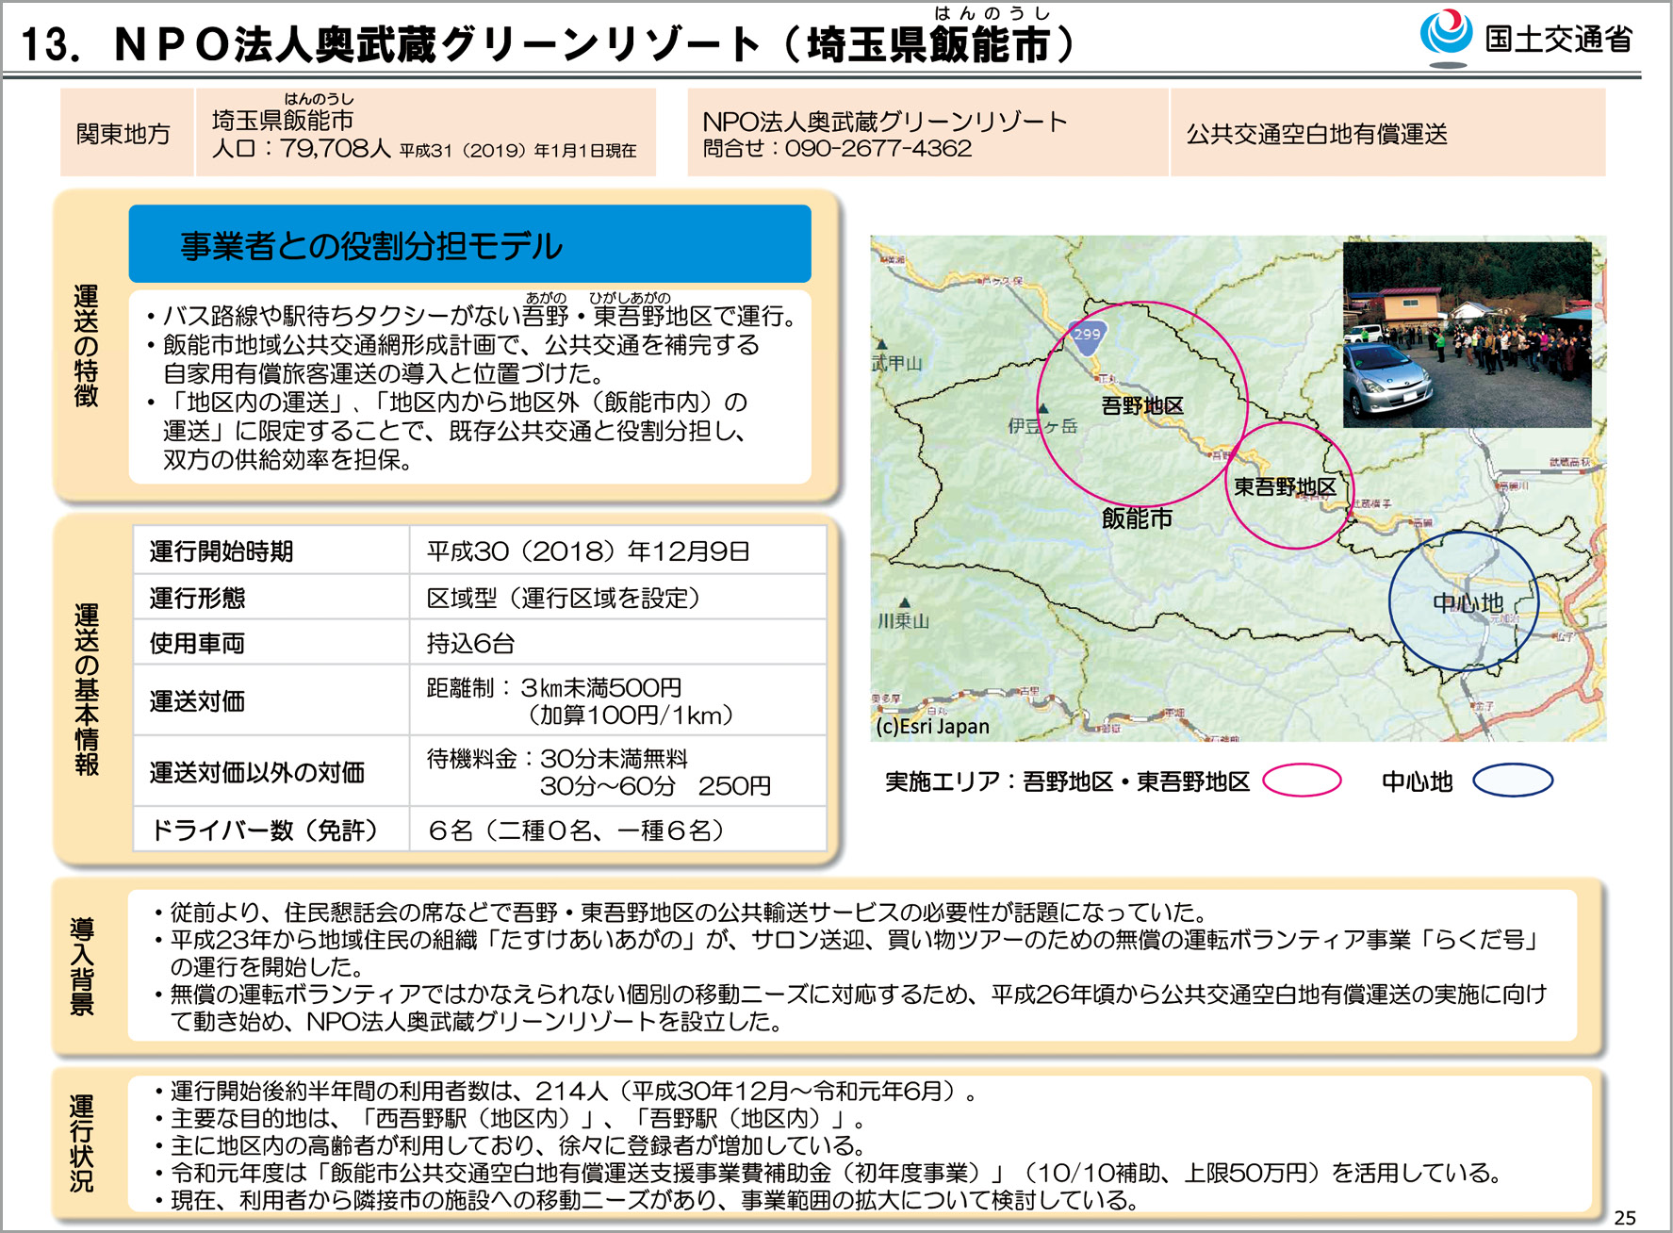This screenshot has width=1673, height=1233.
Task: Click the bullet starting 飯能市地域公共交通網形成計画で
Action: (452, 358)
